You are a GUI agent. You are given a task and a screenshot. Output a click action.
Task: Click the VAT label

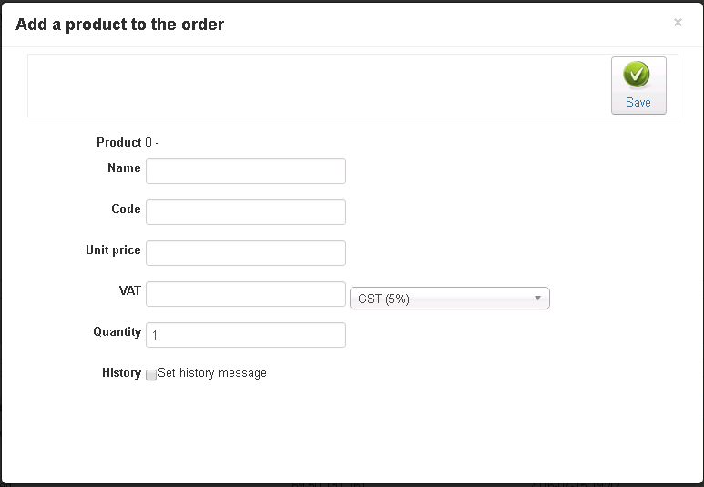coord(129,290)
